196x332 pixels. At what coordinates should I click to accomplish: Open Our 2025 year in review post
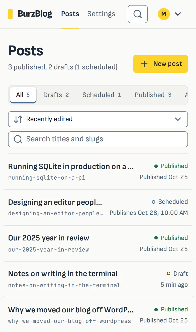(49, 238)
